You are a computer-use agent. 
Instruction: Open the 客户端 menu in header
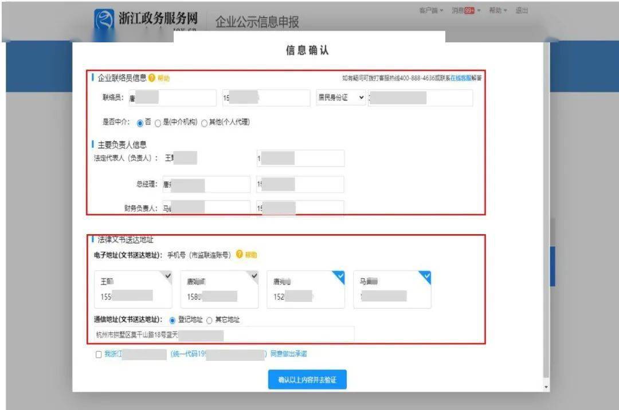(431, 11)
